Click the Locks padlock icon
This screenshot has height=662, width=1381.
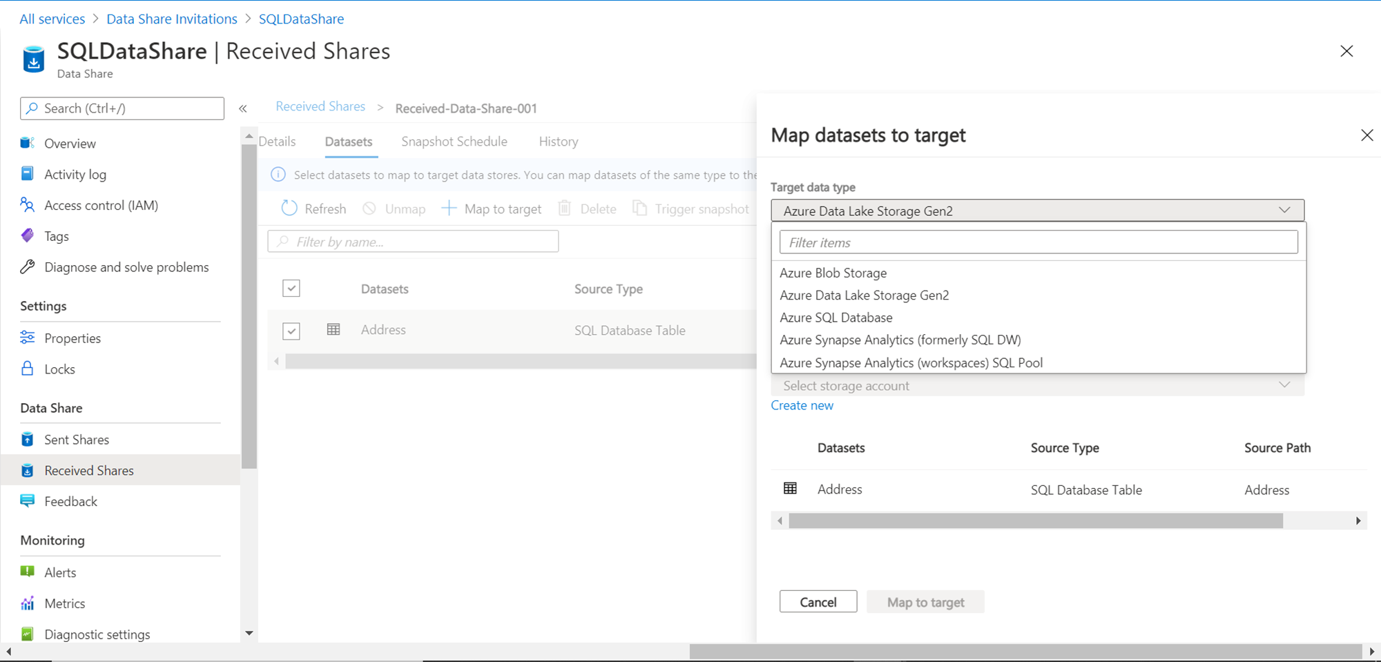pyautogui.click(x=28, y=369)
